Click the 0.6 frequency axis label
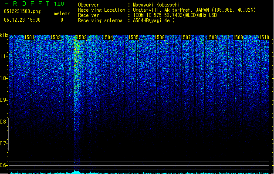 tap(3, 165)
